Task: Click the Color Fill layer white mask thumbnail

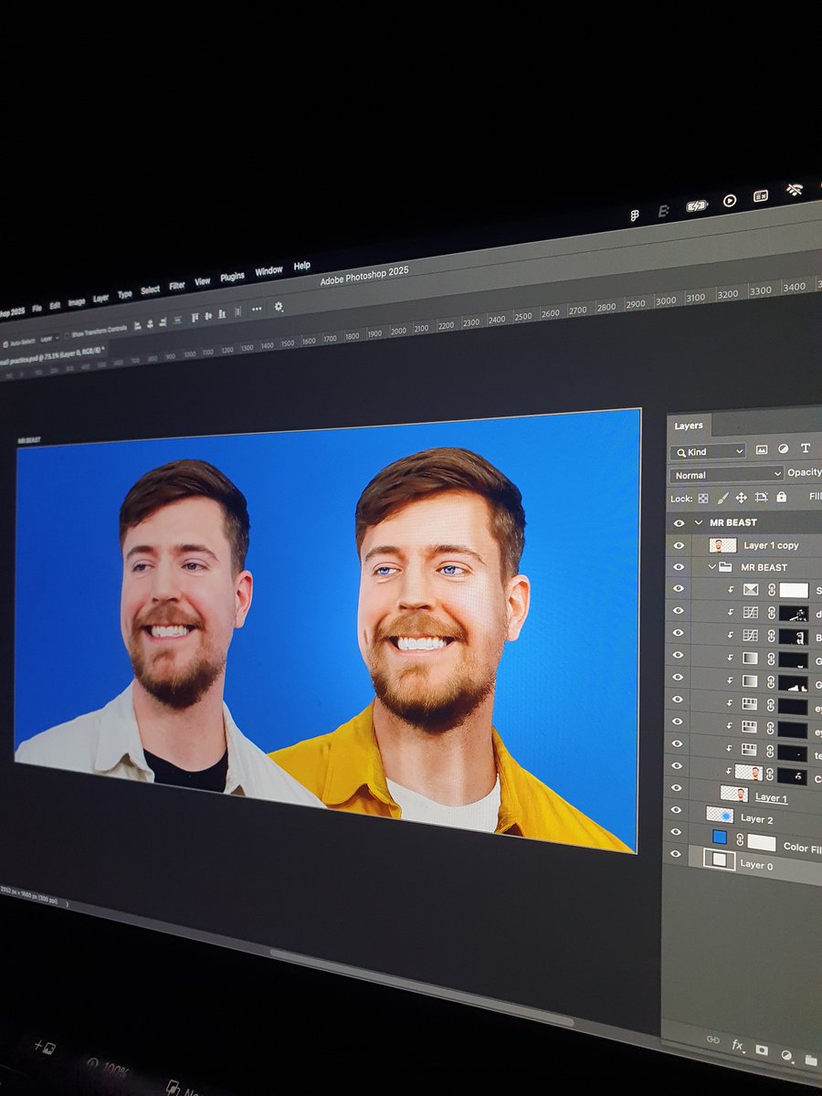Action: [762, 842]
